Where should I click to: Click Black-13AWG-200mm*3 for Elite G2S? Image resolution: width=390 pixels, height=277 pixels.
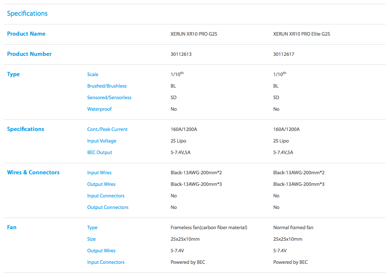(x=299, y=184)
